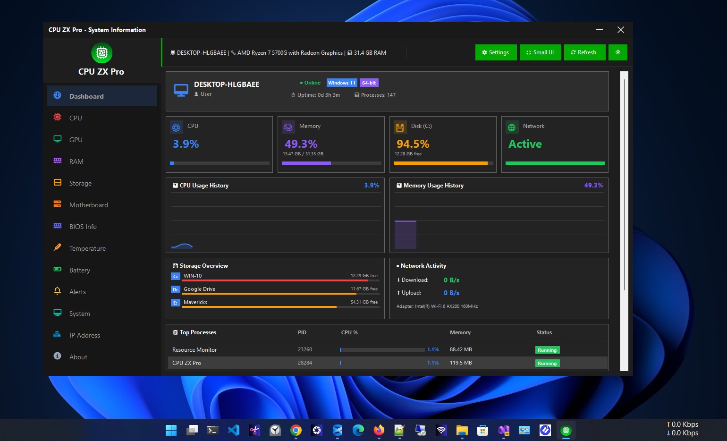This screenshot has height=441, width=727.
Task: Select RAM in the sidebar
Action: click(102, 161)
